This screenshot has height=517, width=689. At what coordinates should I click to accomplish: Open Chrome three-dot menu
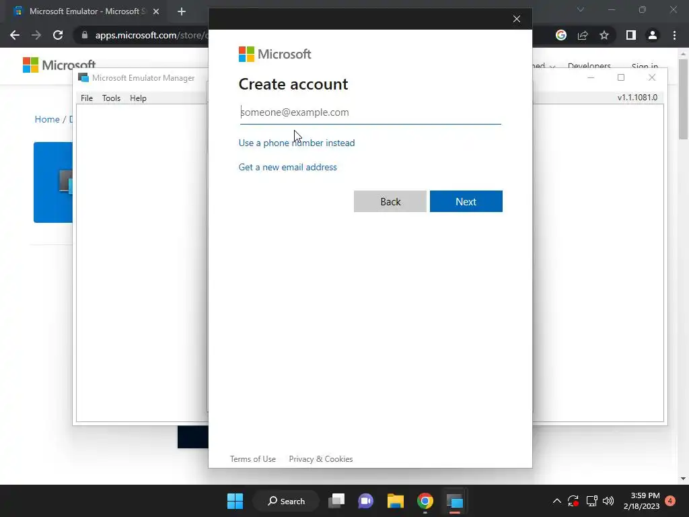[x=674, y=35]
